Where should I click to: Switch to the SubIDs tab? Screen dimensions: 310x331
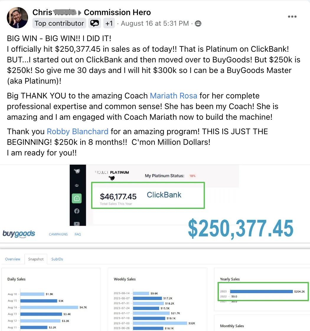[57, 259]
